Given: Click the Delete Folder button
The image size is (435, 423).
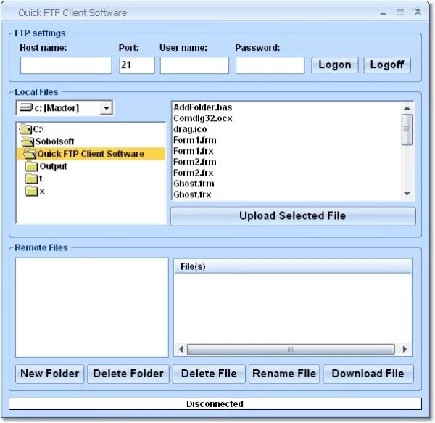Looking at the screenshot, I should [x=128, y=374].
